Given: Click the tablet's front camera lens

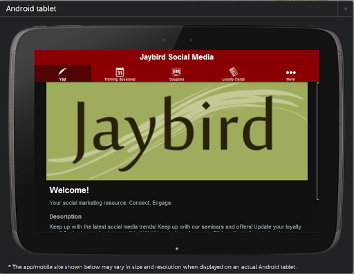Looking at the screenshot, I should click(x=191, y=40).
